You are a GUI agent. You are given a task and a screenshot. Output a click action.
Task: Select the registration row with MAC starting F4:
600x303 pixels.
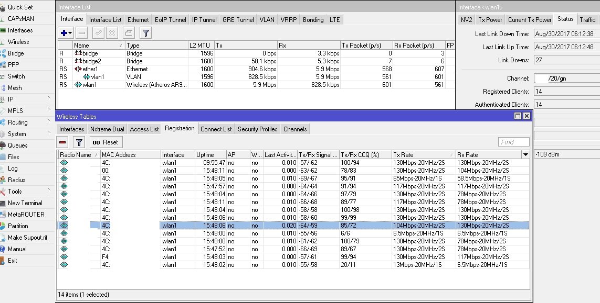tap(293, 257)
